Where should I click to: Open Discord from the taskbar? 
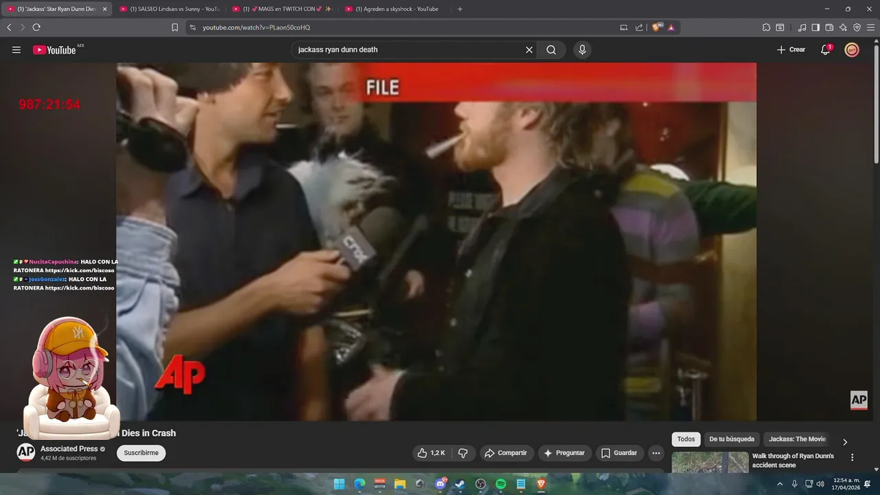[441, 484]
